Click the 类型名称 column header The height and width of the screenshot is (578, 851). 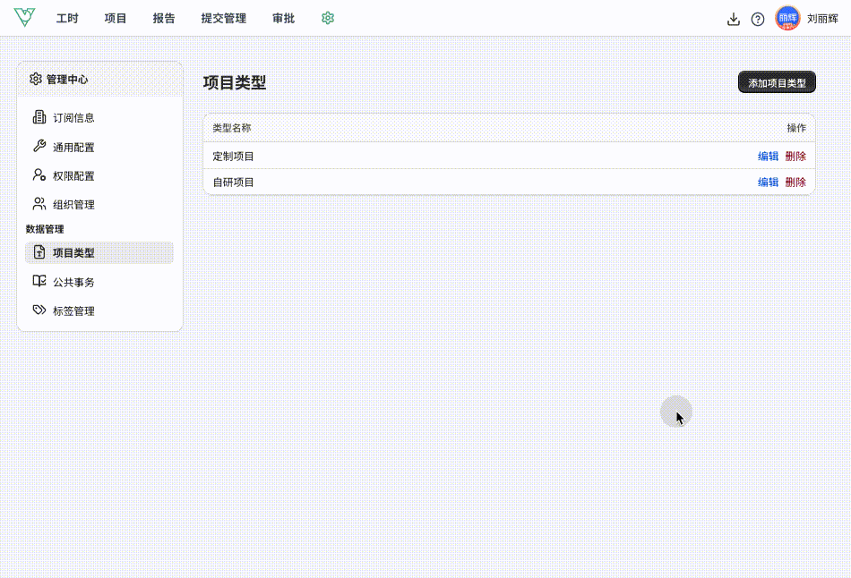tap(232, 128)
